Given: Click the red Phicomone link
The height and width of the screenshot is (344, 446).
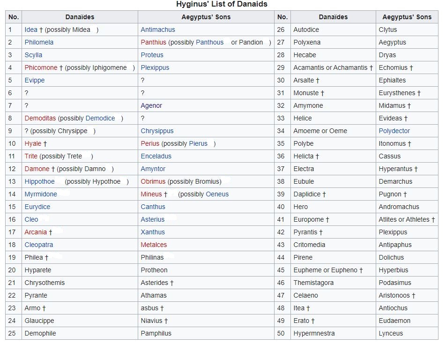Looking at the screenshot, I should click(x=41, y=67).
